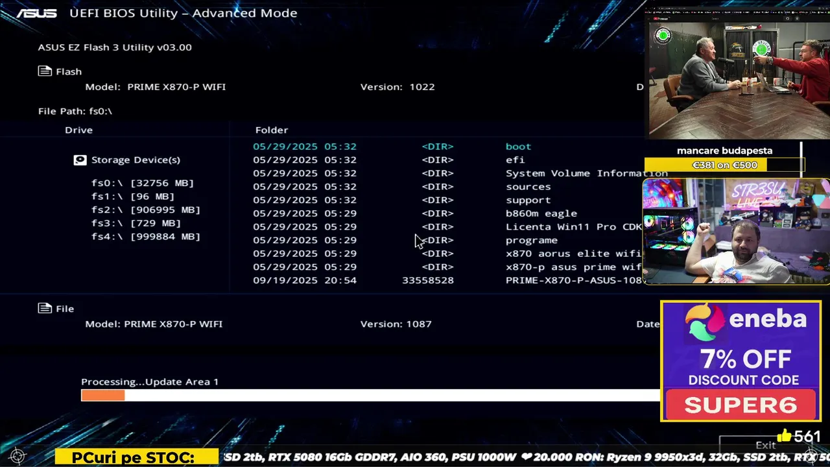
Task: Click the crosshair icon at bottom left
Action: [18, 457]
